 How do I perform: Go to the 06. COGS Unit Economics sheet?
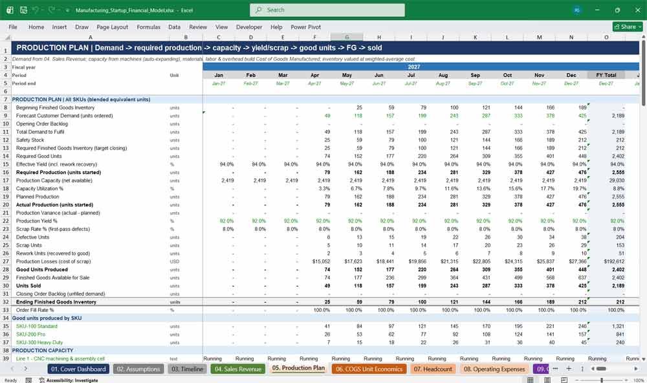[369, 369]
